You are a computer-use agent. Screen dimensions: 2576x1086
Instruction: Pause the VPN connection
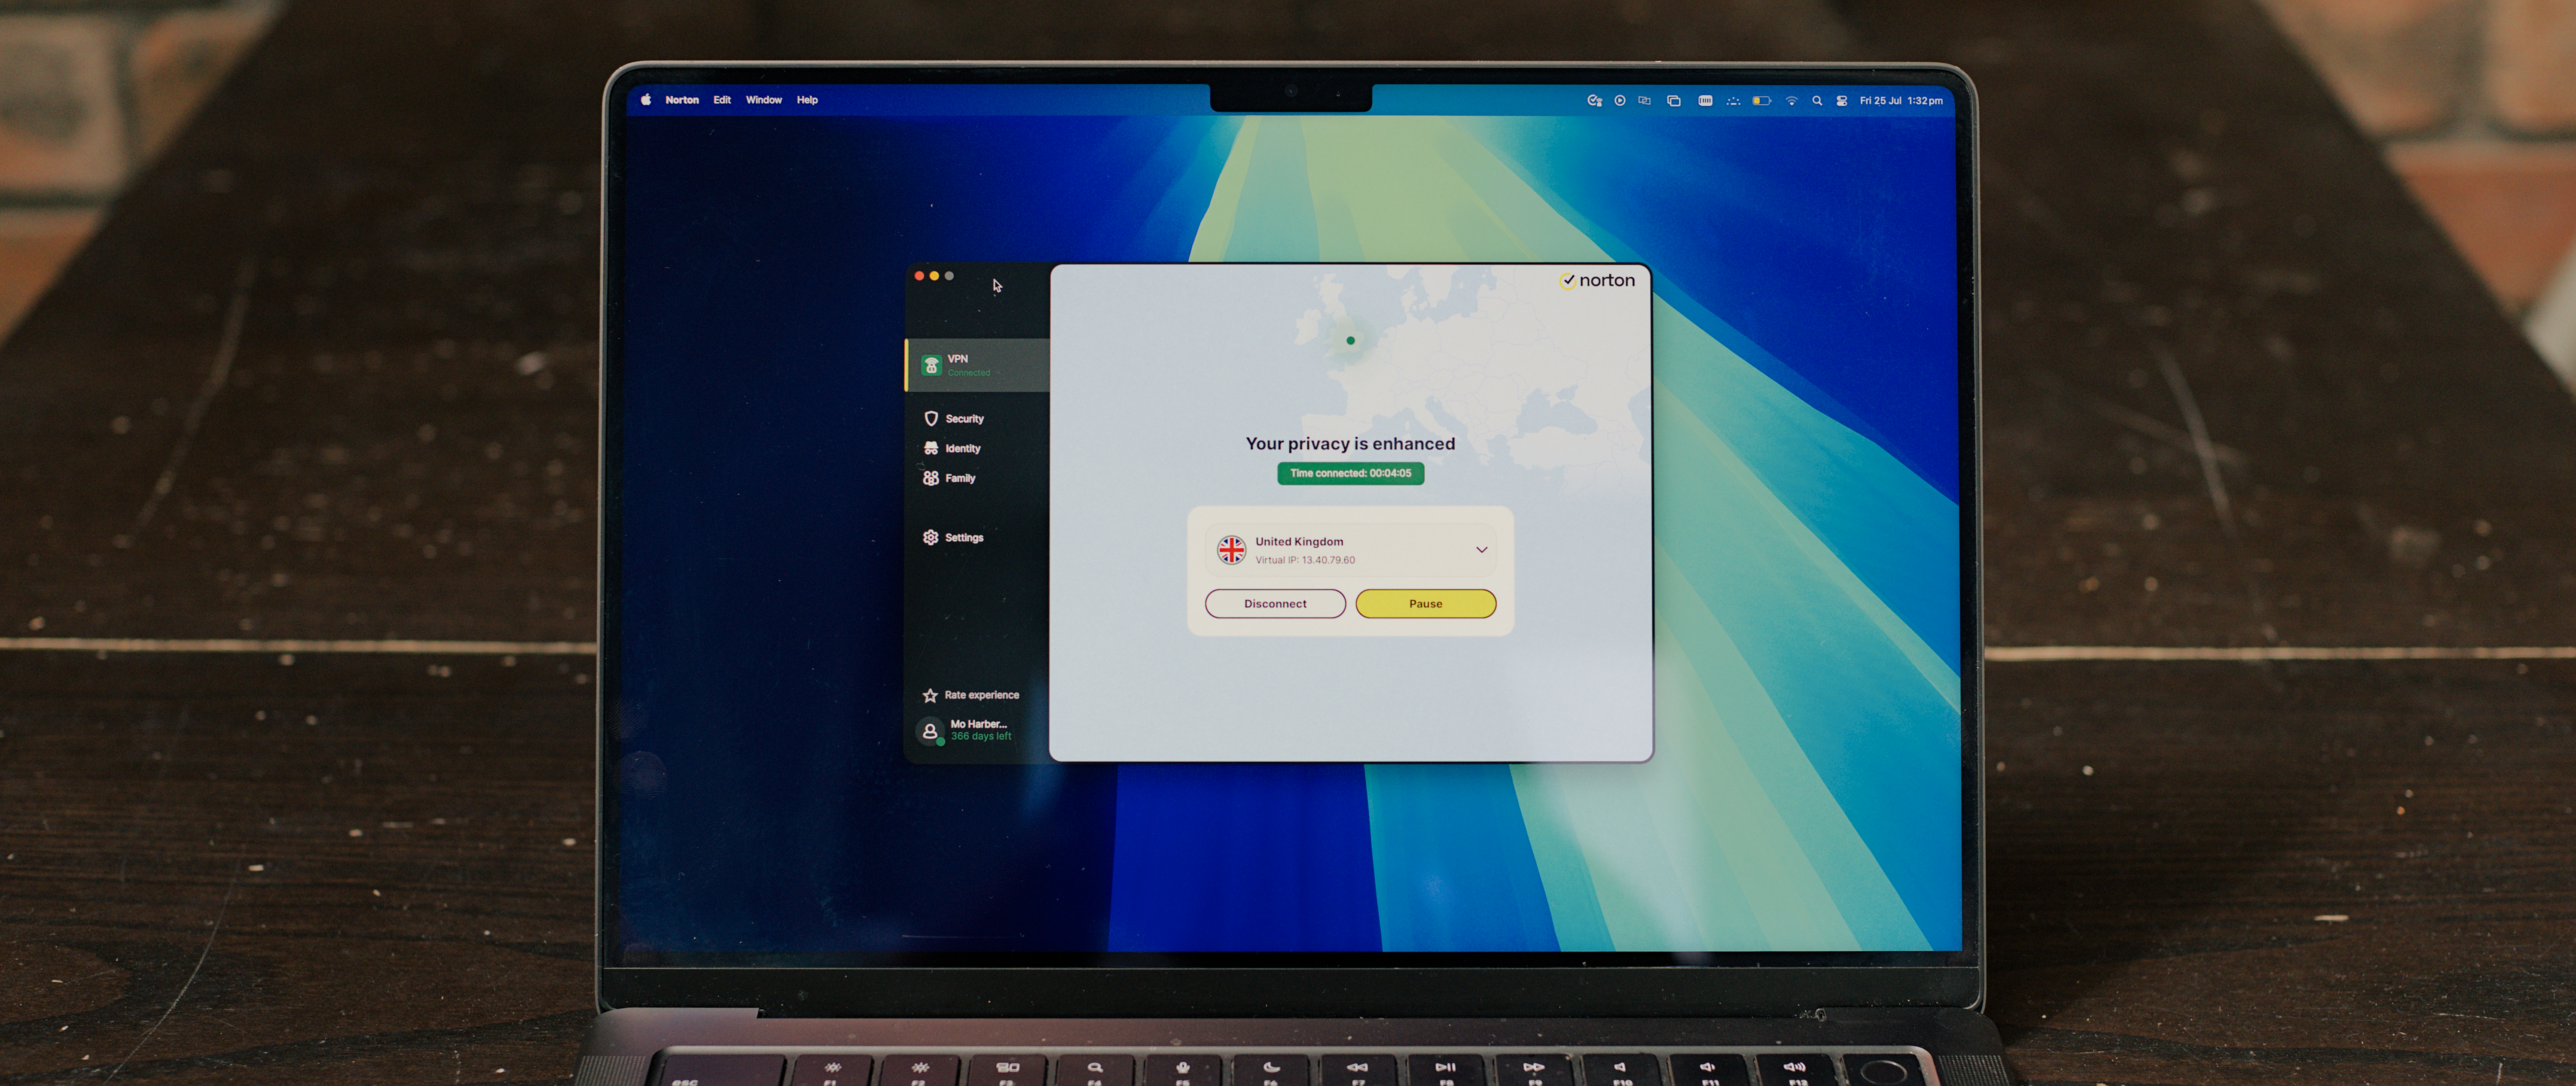click(x=1425, y=603)
